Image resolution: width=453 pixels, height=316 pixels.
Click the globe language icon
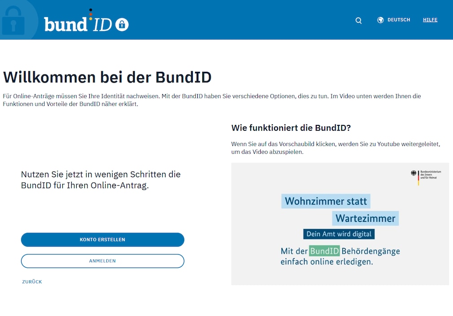tap(380, 20)
